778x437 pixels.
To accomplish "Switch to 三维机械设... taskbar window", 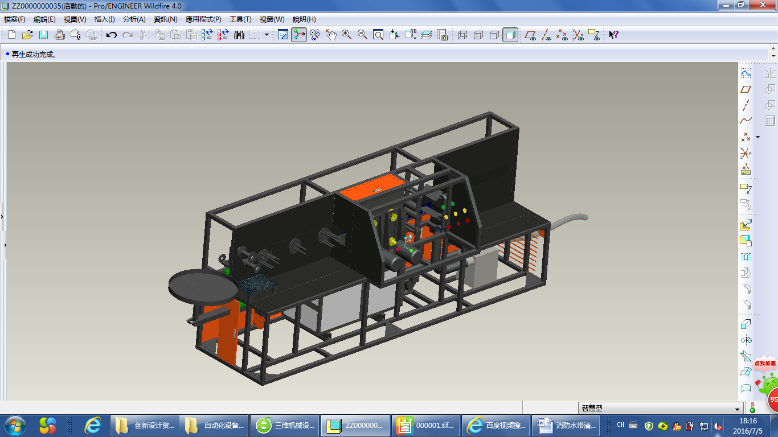I will click(x=285, y=425).
